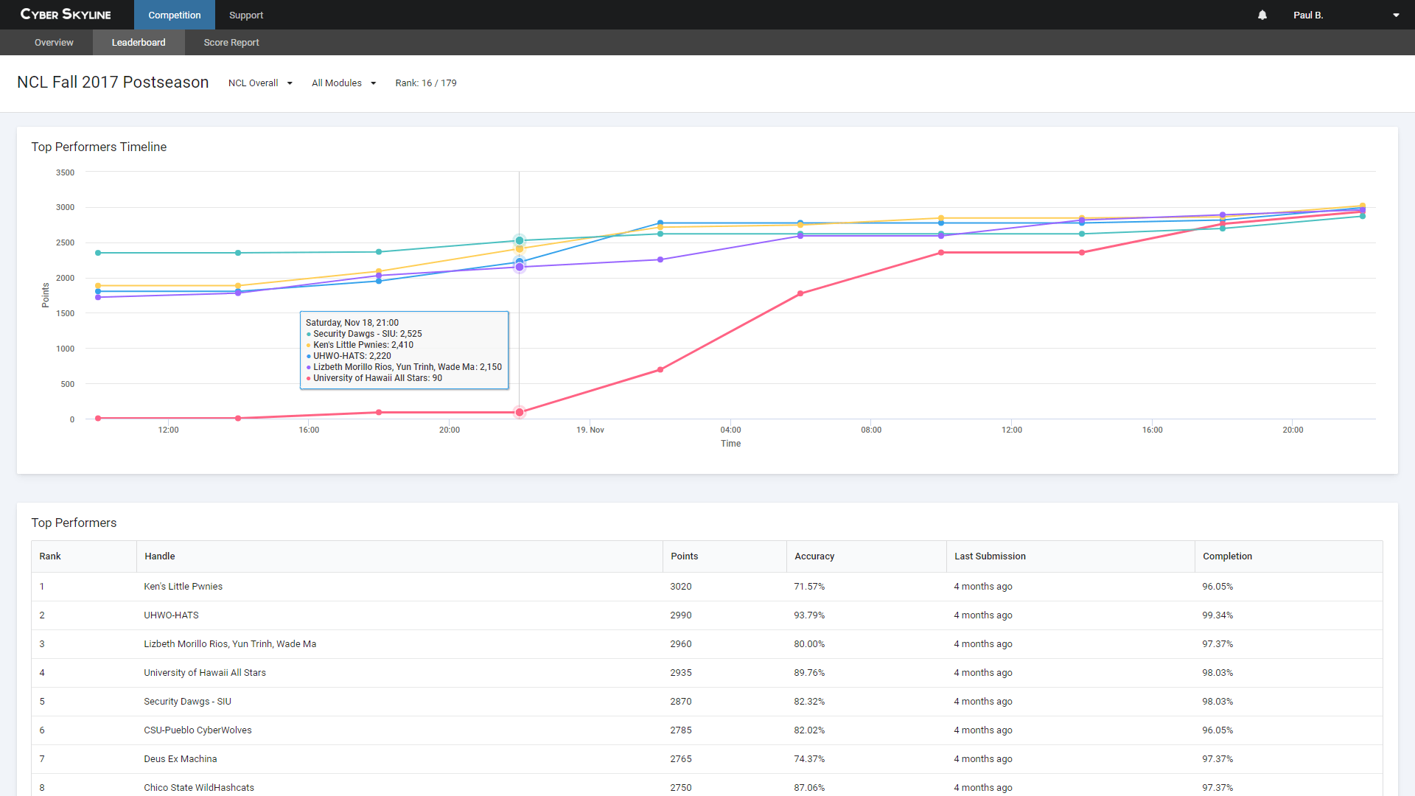Image resolution: width=1415 pixels, height=796 pixels.
Task: Expand the All Modules dropdown
Action: click(343, 83)
